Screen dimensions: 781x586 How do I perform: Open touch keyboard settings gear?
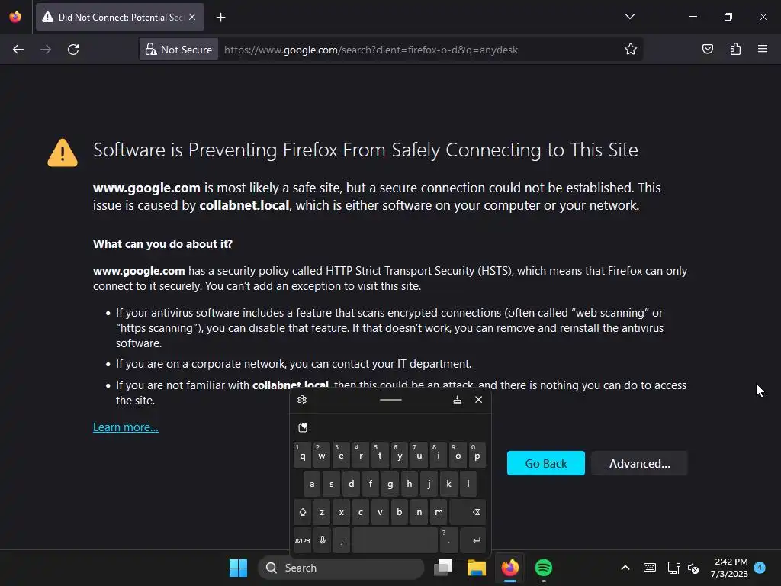[x=302, y=400]
